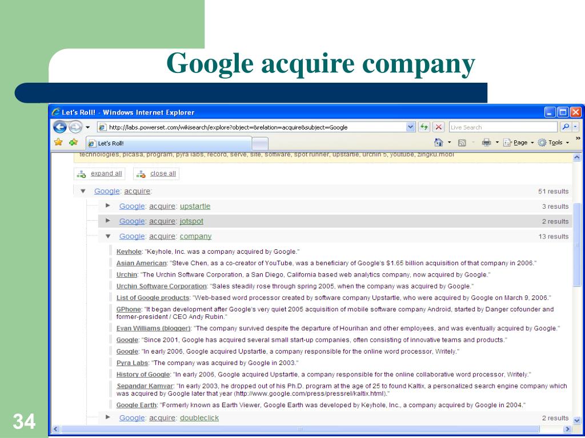
Task: Click the company link
Action: coord(195,237)
